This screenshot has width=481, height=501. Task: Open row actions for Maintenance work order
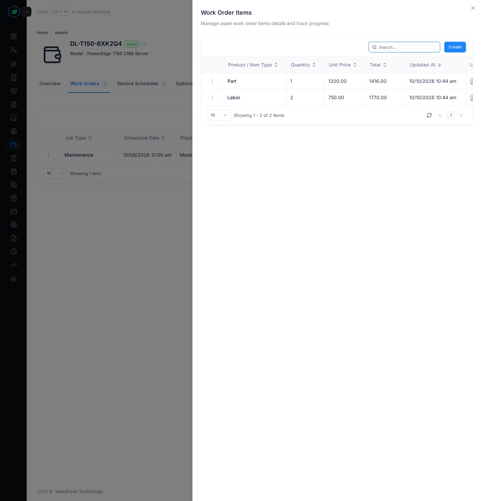(48, 155)
